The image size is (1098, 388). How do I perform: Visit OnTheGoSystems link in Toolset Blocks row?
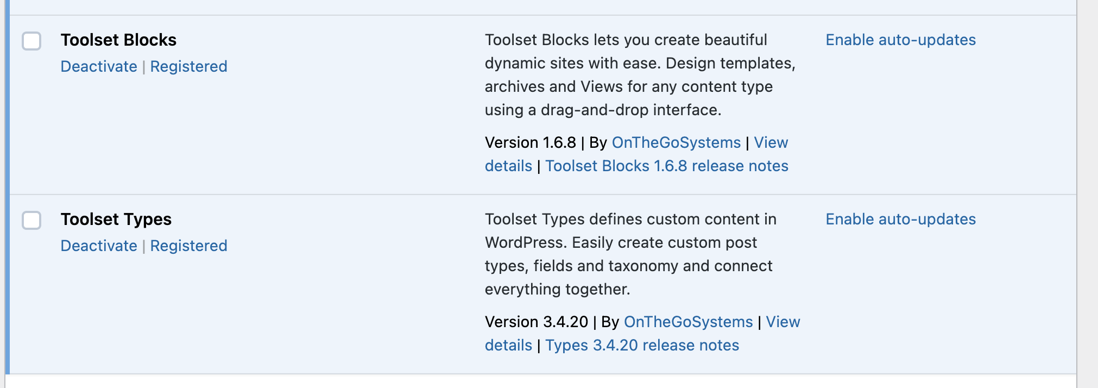click(x=676, y=142)
